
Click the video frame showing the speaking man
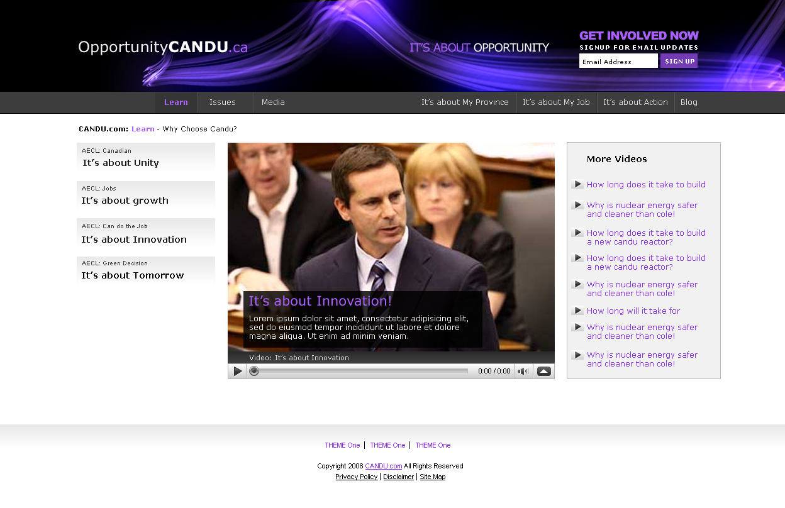coord(391,246)
